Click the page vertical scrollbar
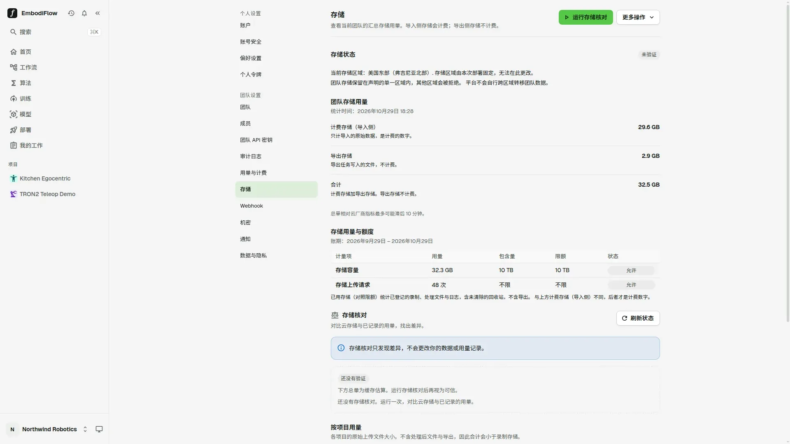The height and width of the screenshot is (444, 790). pyautogui.click(x=788, y=164)
